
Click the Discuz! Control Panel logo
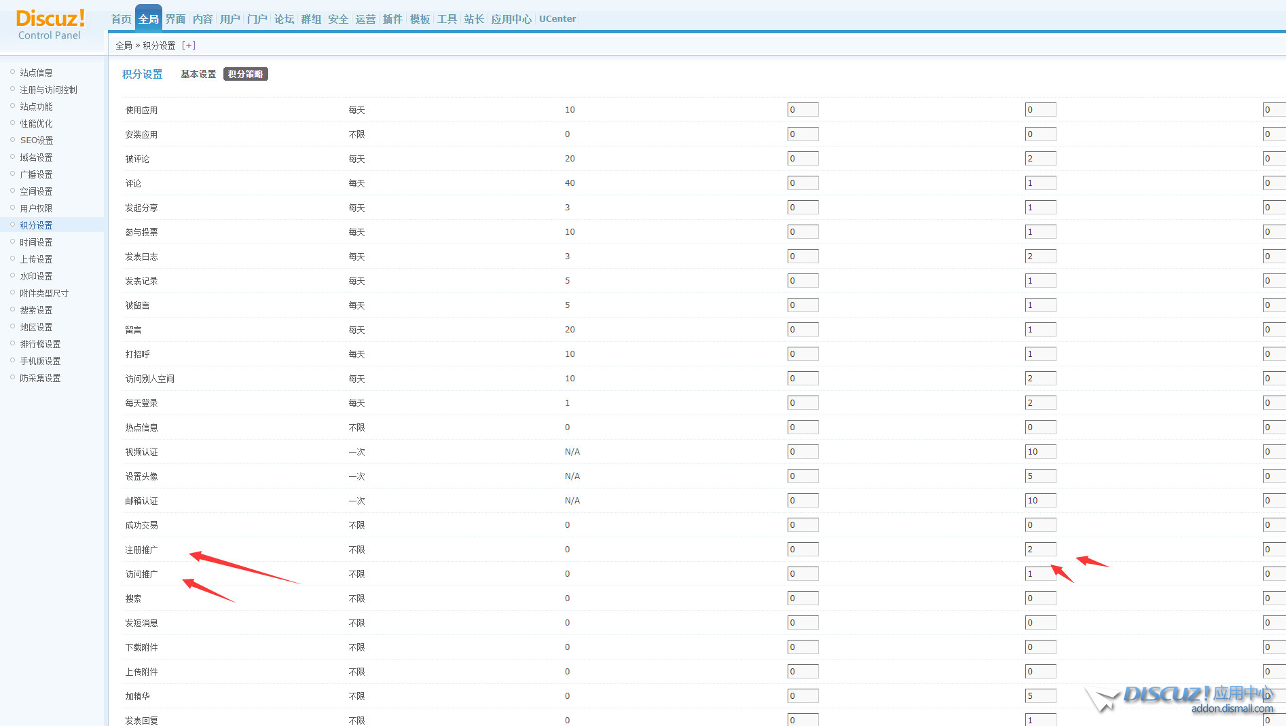(50, 24)
